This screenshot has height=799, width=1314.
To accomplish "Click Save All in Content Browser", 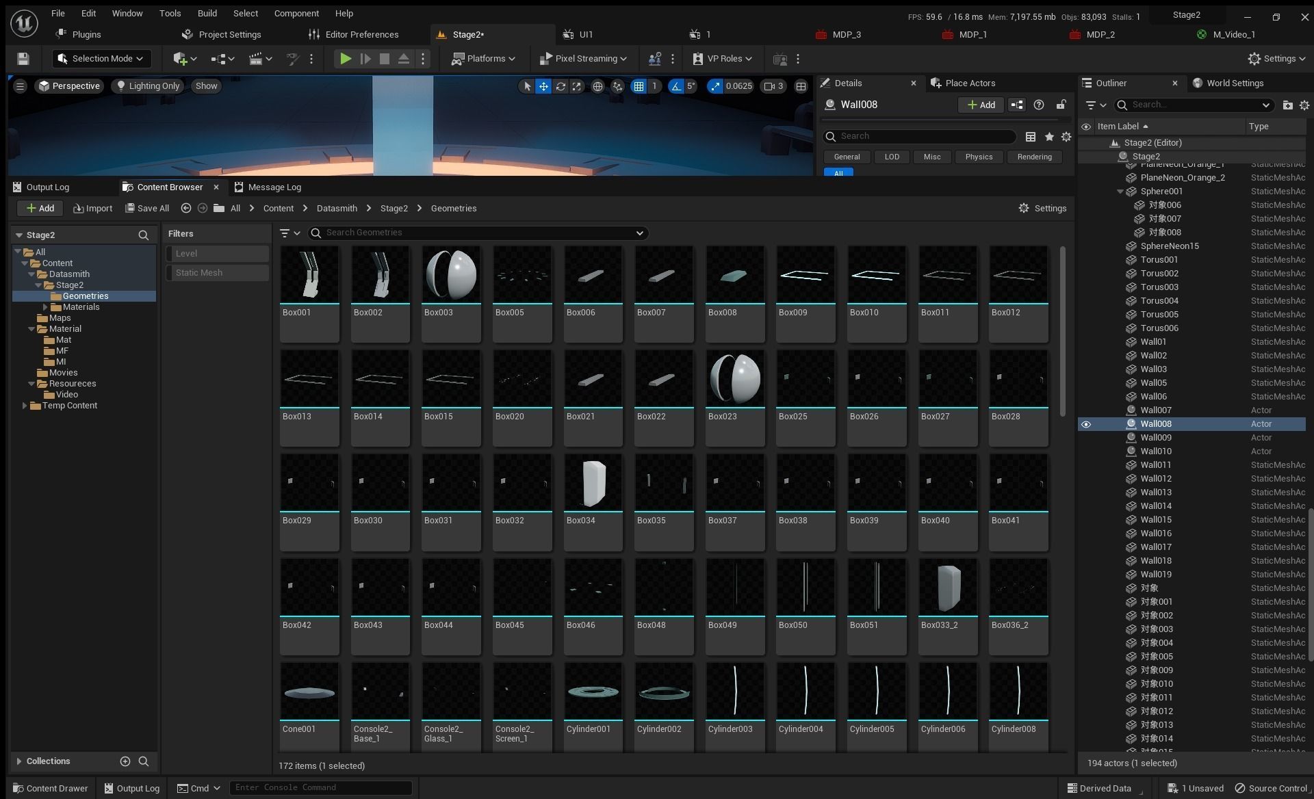I will click(x=147, y=209).
